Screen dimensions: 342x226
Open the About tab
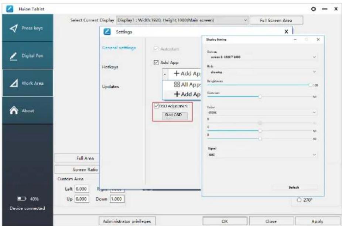pyautogui.click(x=27, y=111)
